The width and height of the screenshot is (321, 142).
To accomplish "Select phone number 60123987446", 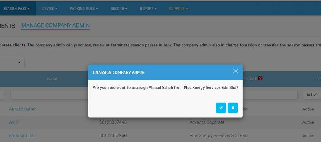I will pyautogui.click(x=113, y=122).
